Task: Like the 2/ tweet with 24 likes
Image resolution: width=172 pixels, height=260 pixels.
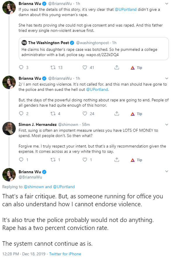Action: click(x=85, y=113)
